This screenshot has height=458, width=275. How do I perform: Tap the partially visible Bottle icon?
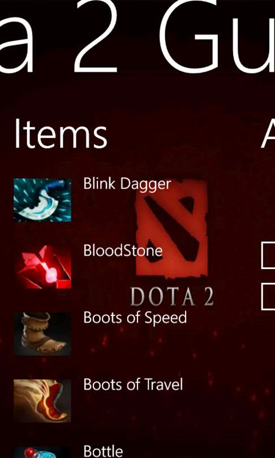(42, 452)
